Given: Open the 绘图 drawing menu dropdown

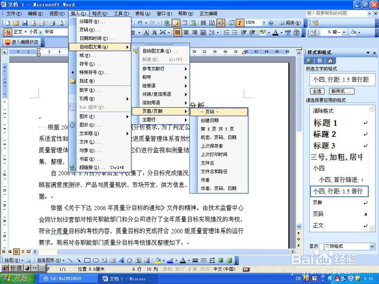Looking at the screenshot, I should [x=14, y=260].
